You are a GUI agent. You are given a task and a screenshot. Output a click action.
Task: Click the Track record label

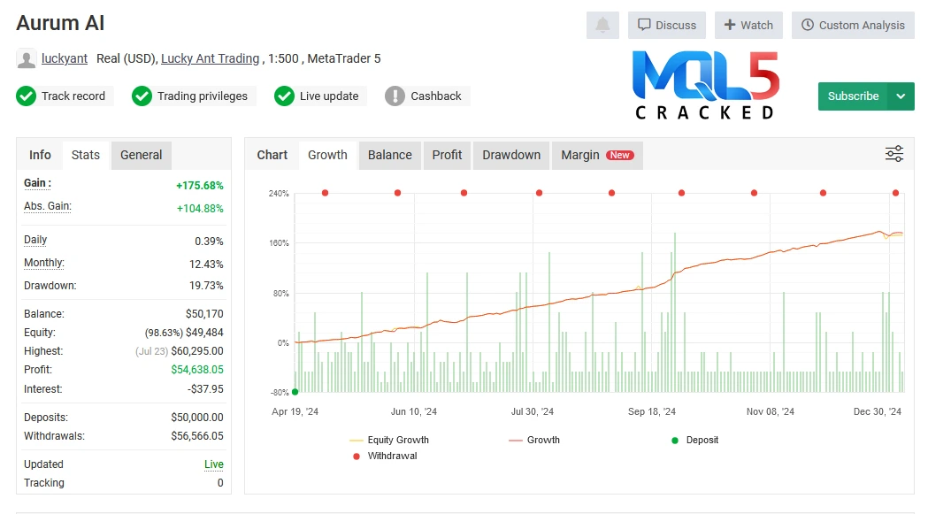tap(73, 96)
